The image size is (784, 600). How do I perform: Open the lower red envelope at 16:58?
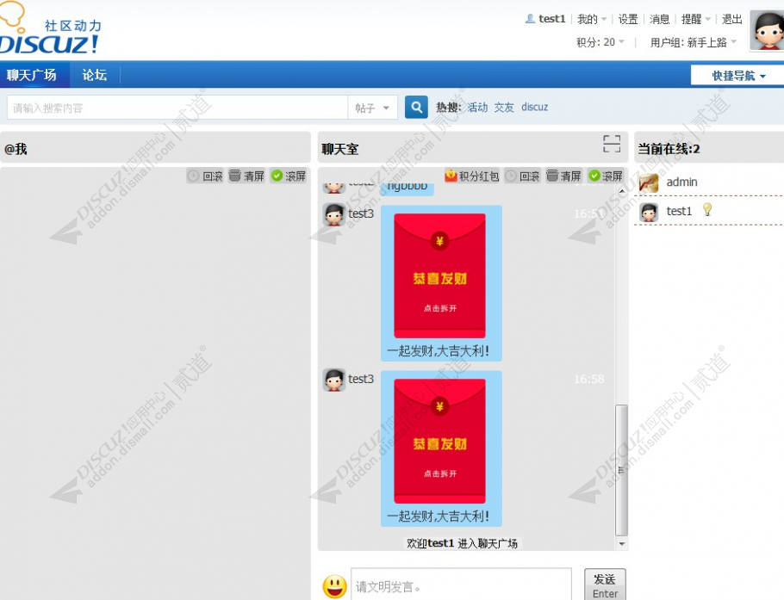pyautogui.click(x=439, y=441)
